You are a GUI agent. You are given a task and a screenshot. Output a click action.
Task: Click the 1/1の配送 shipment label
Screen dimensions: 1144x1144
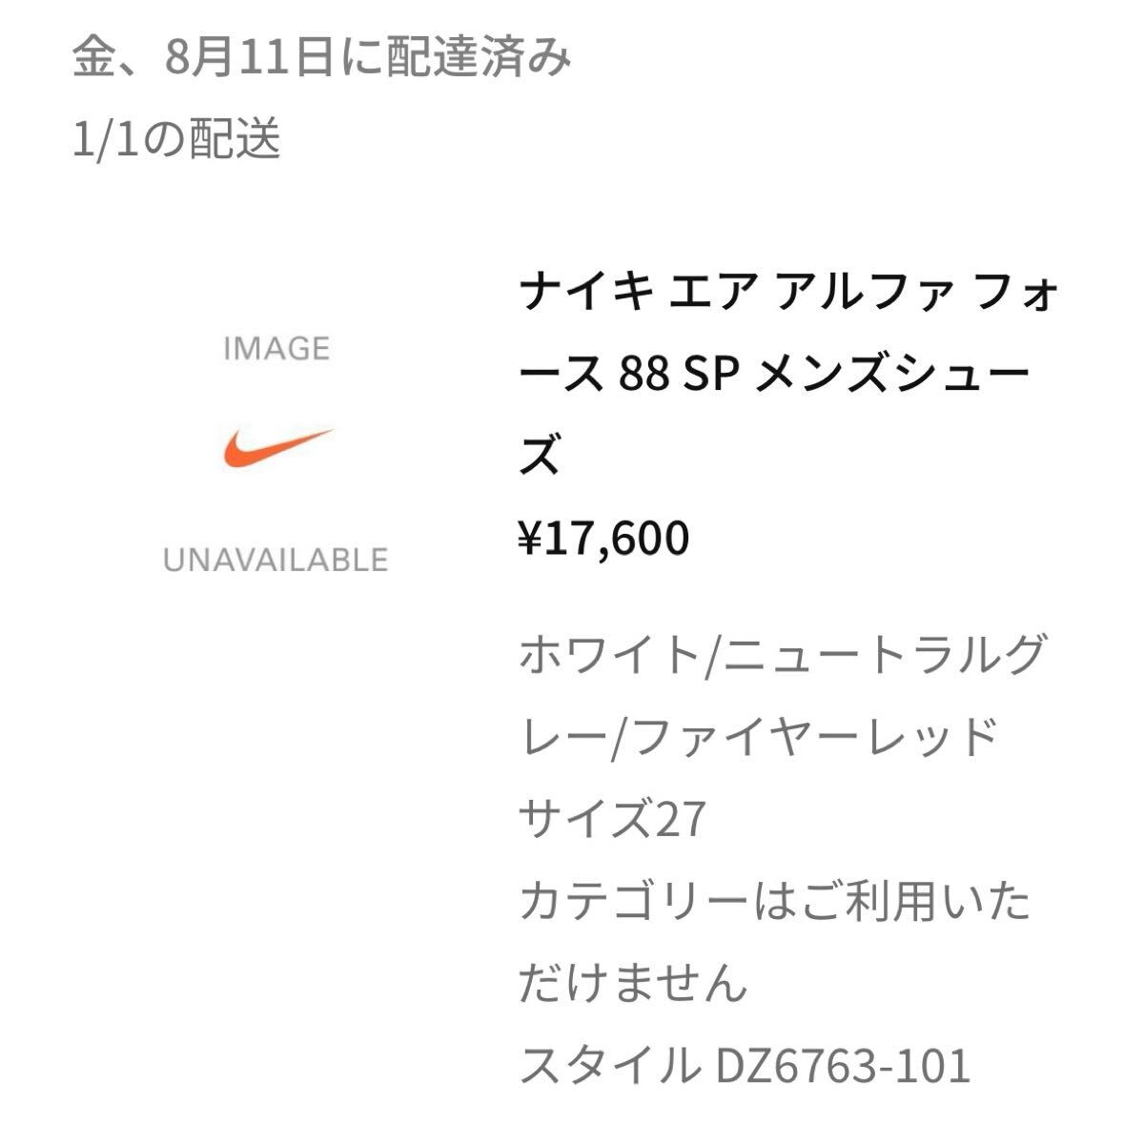point(177,140)
